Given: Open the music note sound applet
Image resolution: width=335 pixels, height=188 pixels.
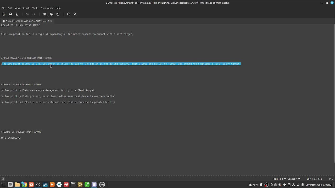Looking at the screenshot, I should click(x=298, y=185).
